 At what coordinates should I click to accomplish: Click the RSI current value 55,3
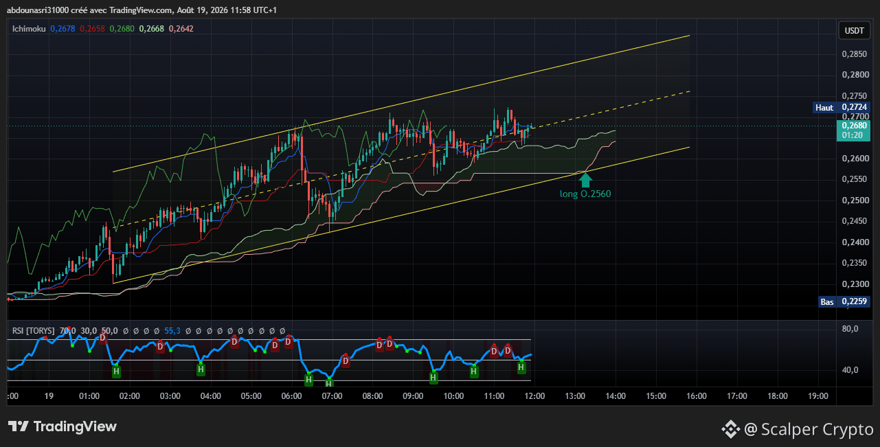(172, 331)
